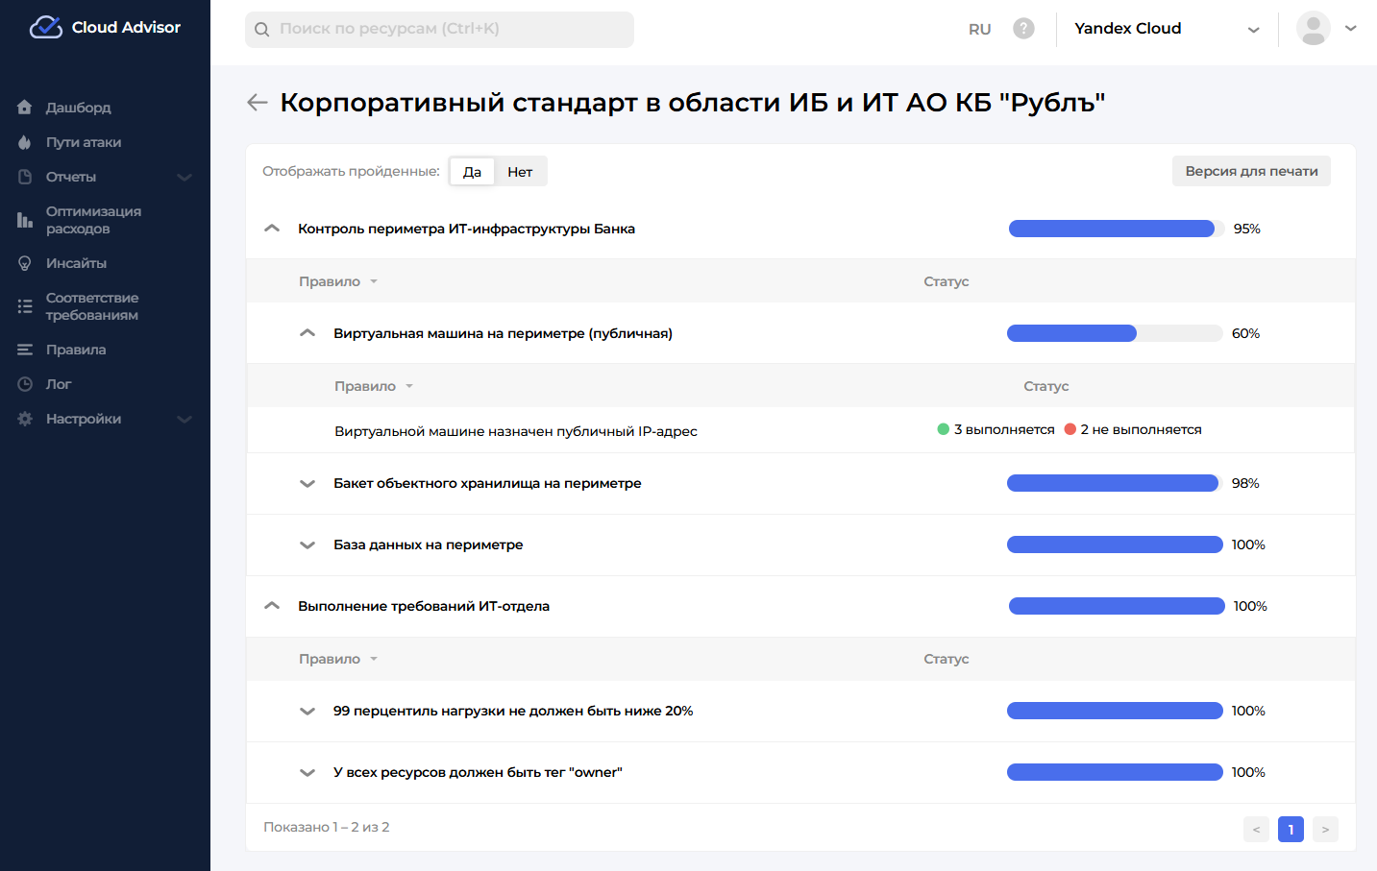Click the user avatar icon
This screenshot has height=871, width=1377.
tap(1313, 29)
